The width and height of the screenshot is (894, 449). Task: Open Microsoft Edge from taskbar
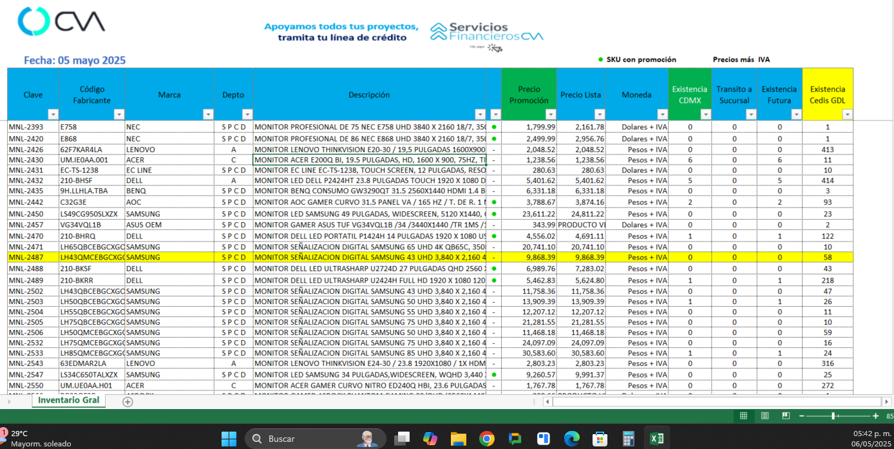point(571,439)
